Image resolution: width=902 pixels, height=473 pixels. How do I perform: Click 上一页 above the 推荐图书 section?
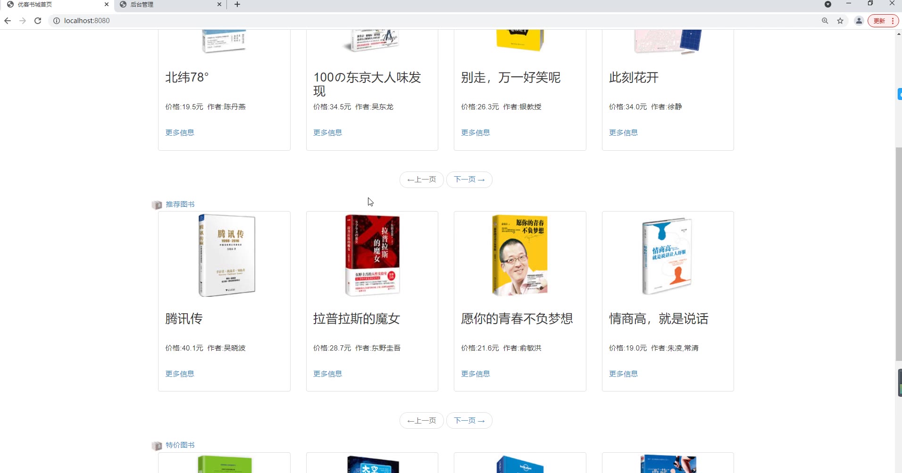pyautogui.click(x=422, y=179)
